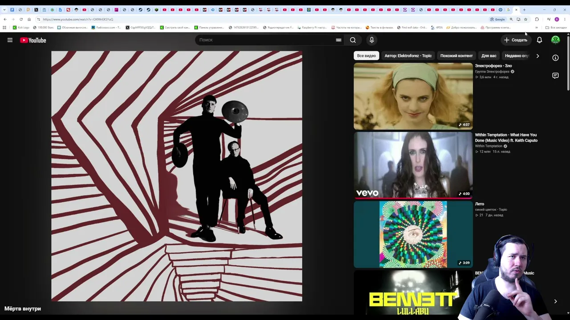Click the zoom magnifier in address bar

coord(511,19)
